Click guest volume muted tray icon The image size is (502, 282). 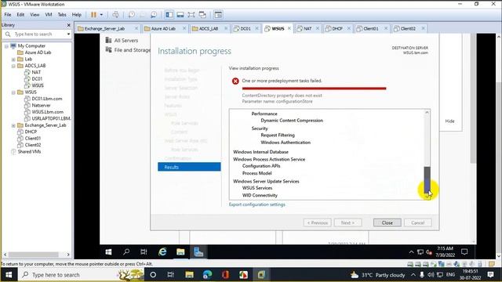(x=429, y=252)
